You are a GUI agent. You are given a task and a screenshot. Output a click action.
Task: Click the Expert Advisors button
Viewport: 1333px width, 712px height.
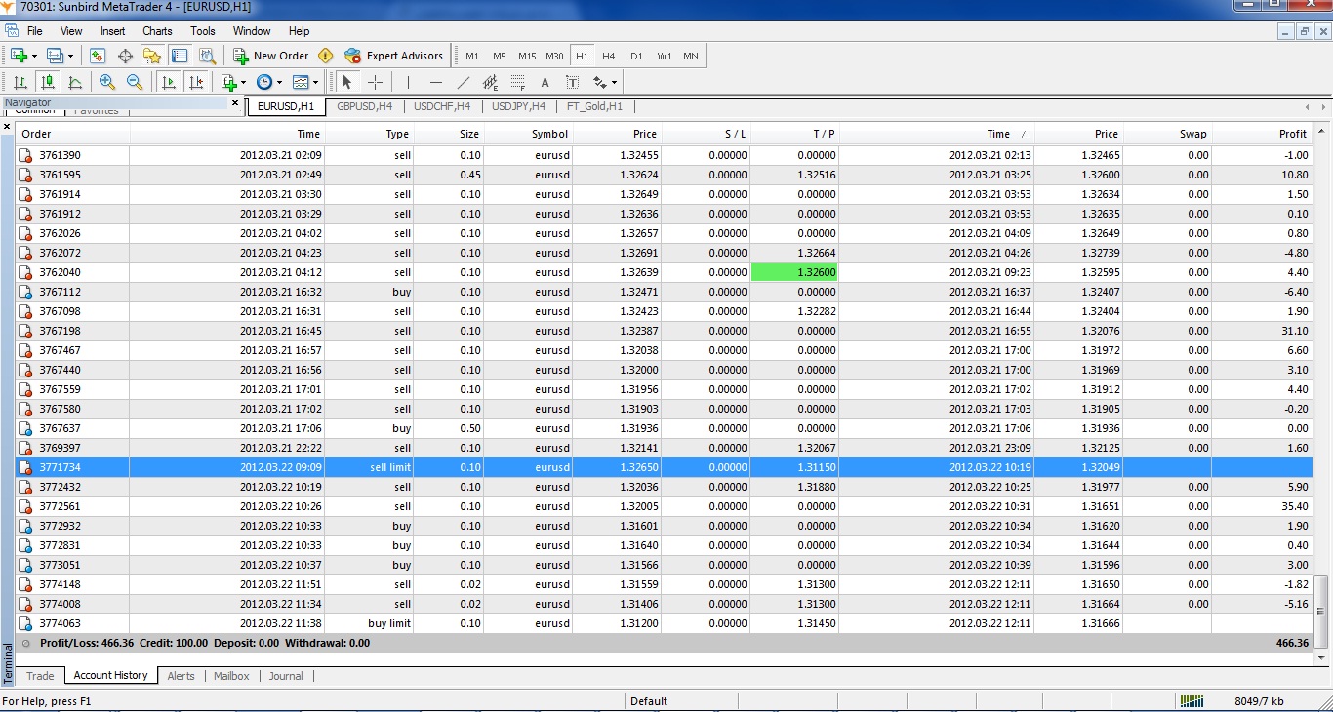394,56
